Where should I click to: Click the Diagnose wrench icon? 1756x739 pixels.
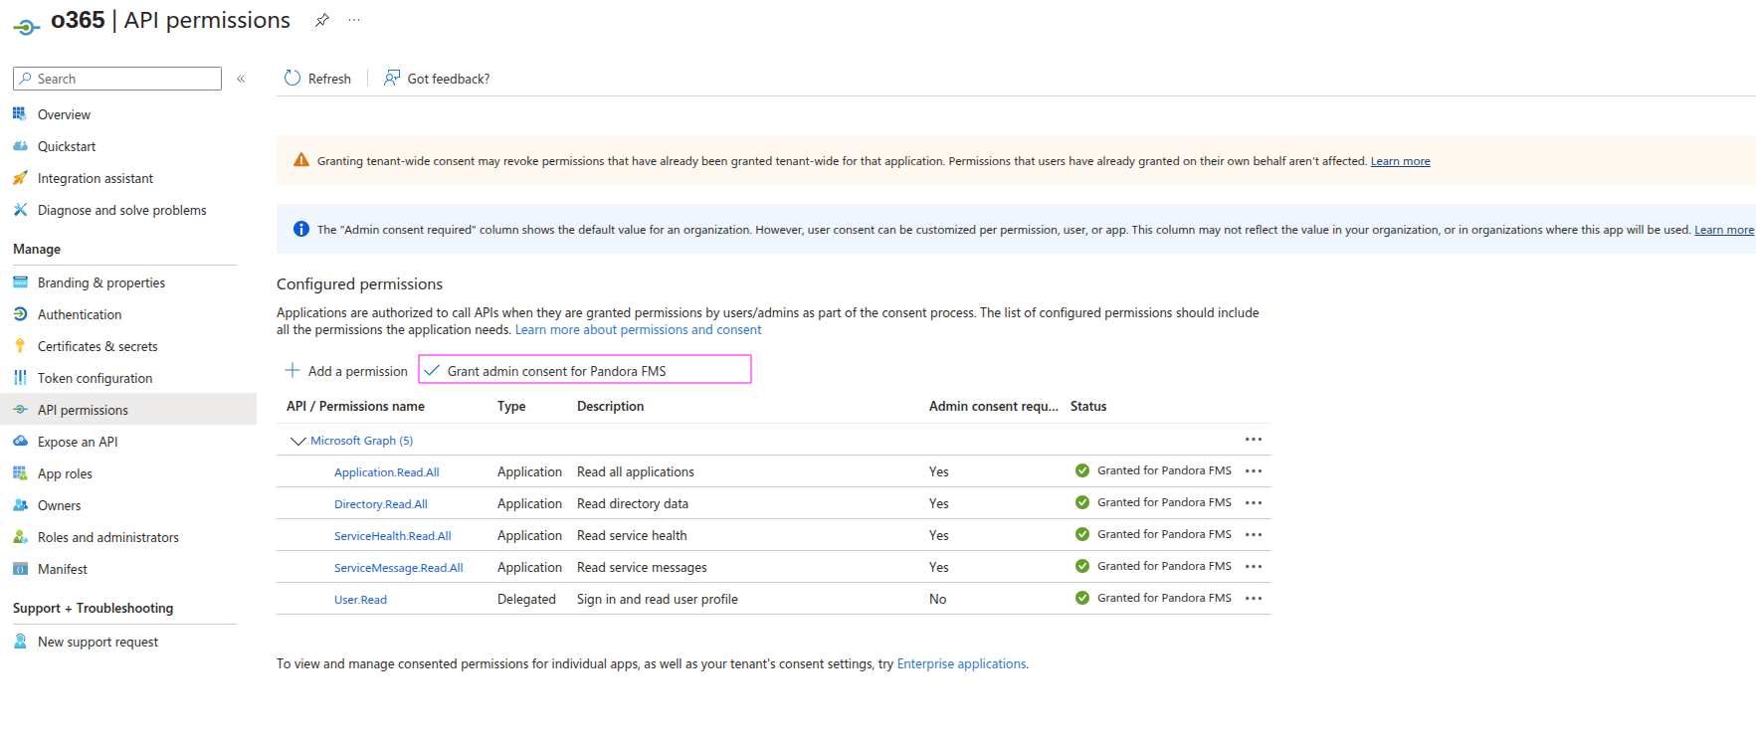click(x=20, y=210)
